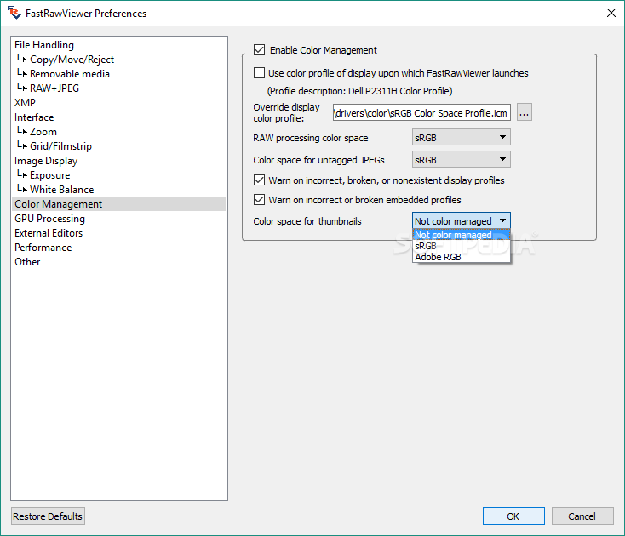Click the OK button

513,516
